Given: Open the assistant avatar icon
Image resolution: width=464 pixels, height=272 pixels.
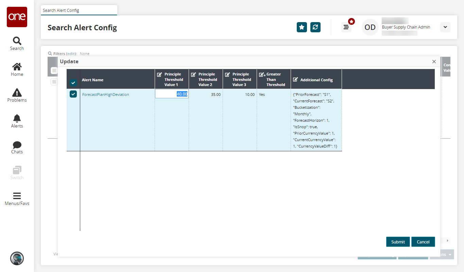Looking at the screenshot, I should coord(17,258).
